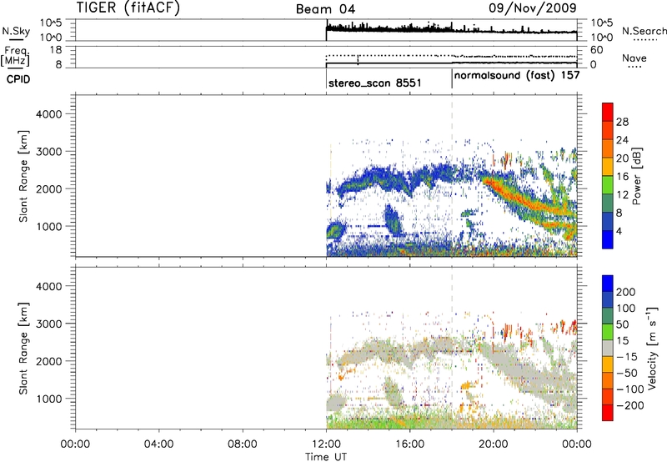Click the velocity panel 'Slant Range [km]' label
Screen dimensions: 667x462
point(24,349)
